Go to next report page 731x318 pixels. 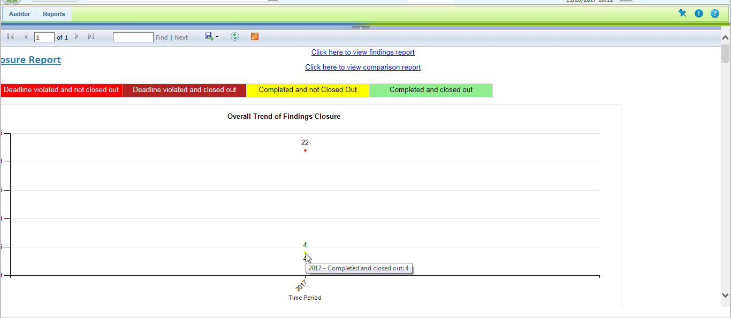pos(77,36)
